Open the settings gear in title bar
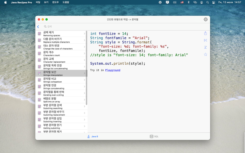This screenshot has height=153, width=245. click(x=206, y=19)
